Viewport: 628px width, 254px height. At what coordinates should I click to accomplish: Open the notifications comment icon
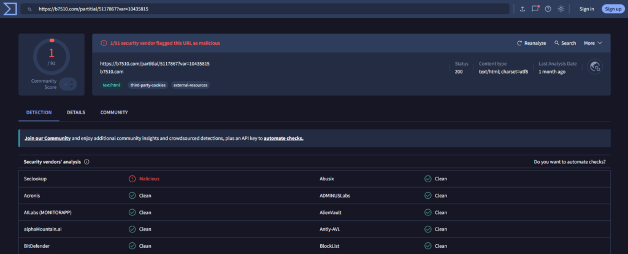pyautogui.click(x=535, y=9)
